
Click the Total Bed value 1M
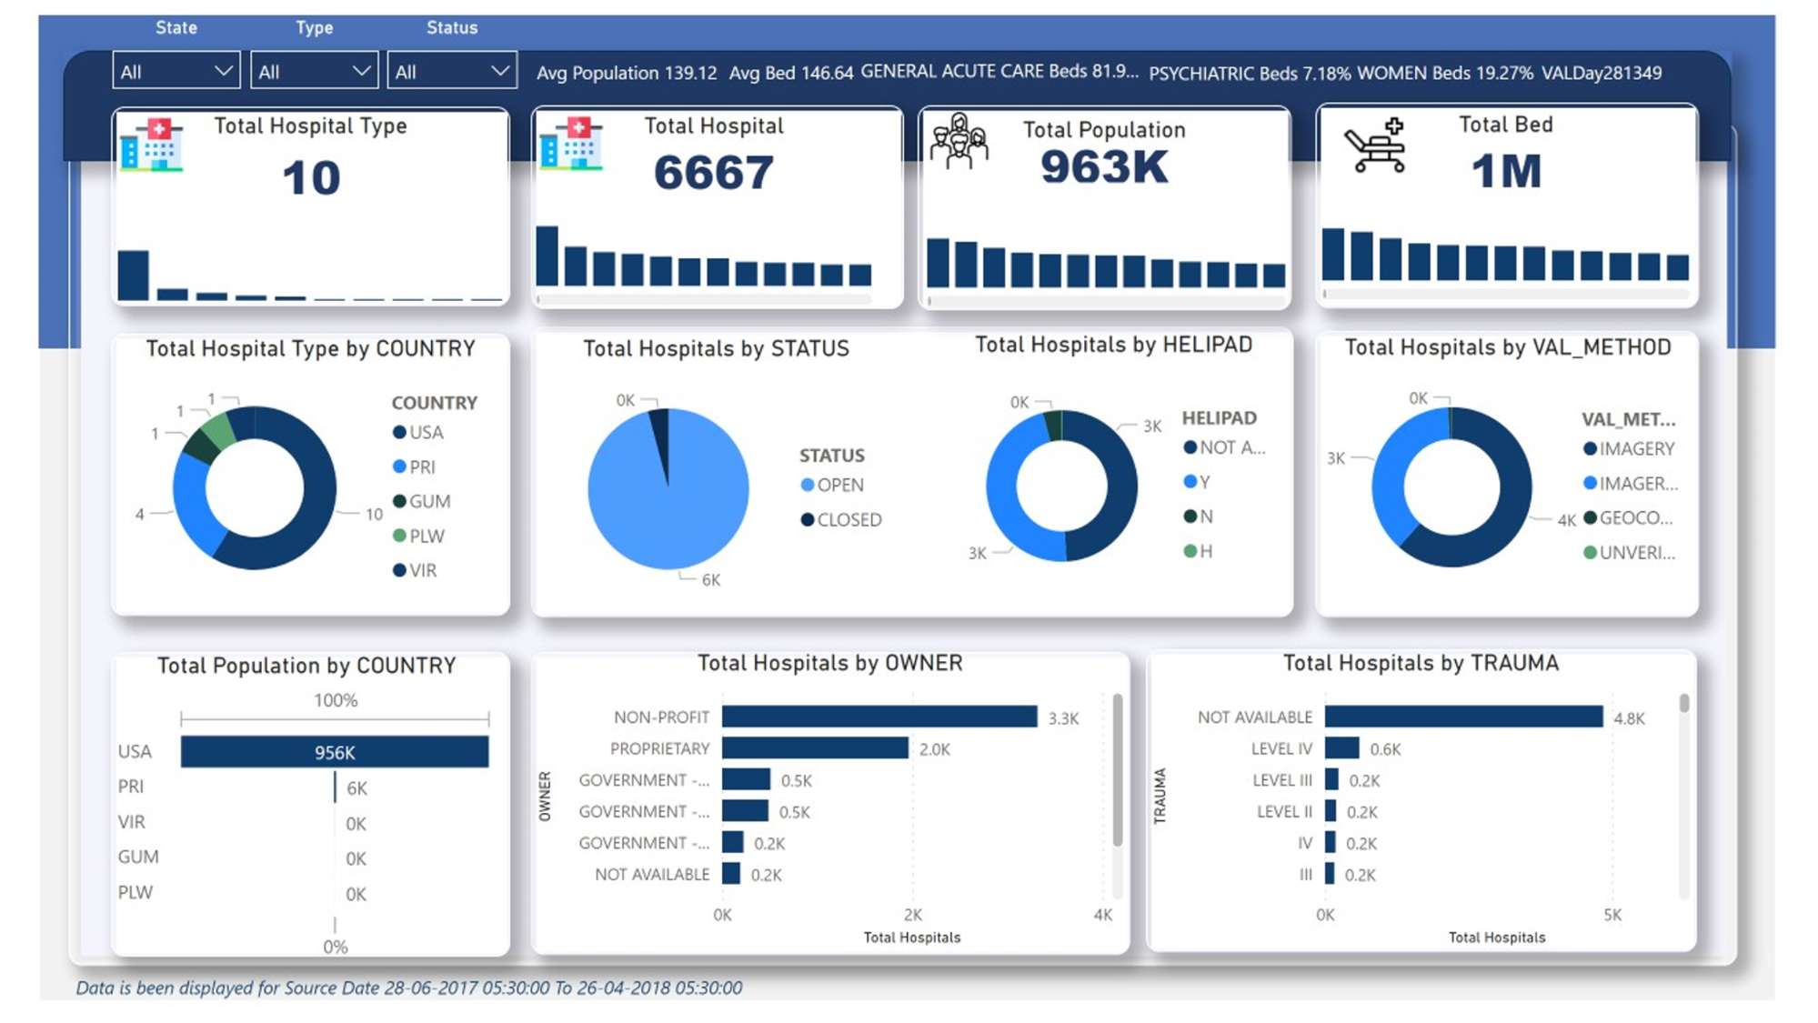(x=1506, y=171)
